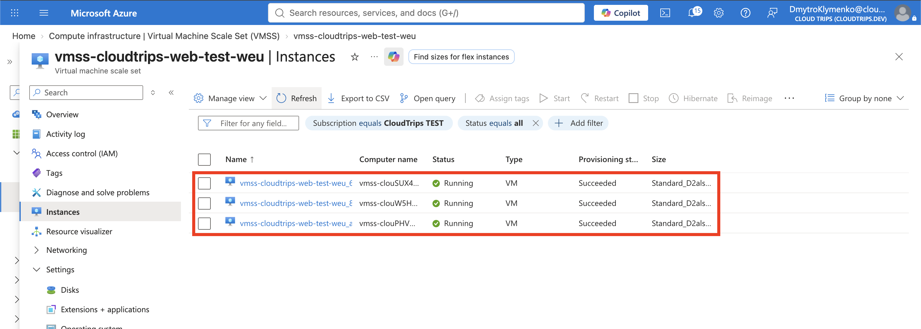Click the Subscription equals CloudTrips TEST filter
This screenshot has width=921, height=329.
pos(379,123)
